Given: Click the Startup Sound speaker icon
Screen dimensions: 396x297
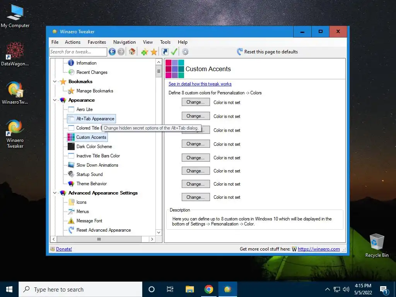Looking at the screenshot, I should click(71, 174).
